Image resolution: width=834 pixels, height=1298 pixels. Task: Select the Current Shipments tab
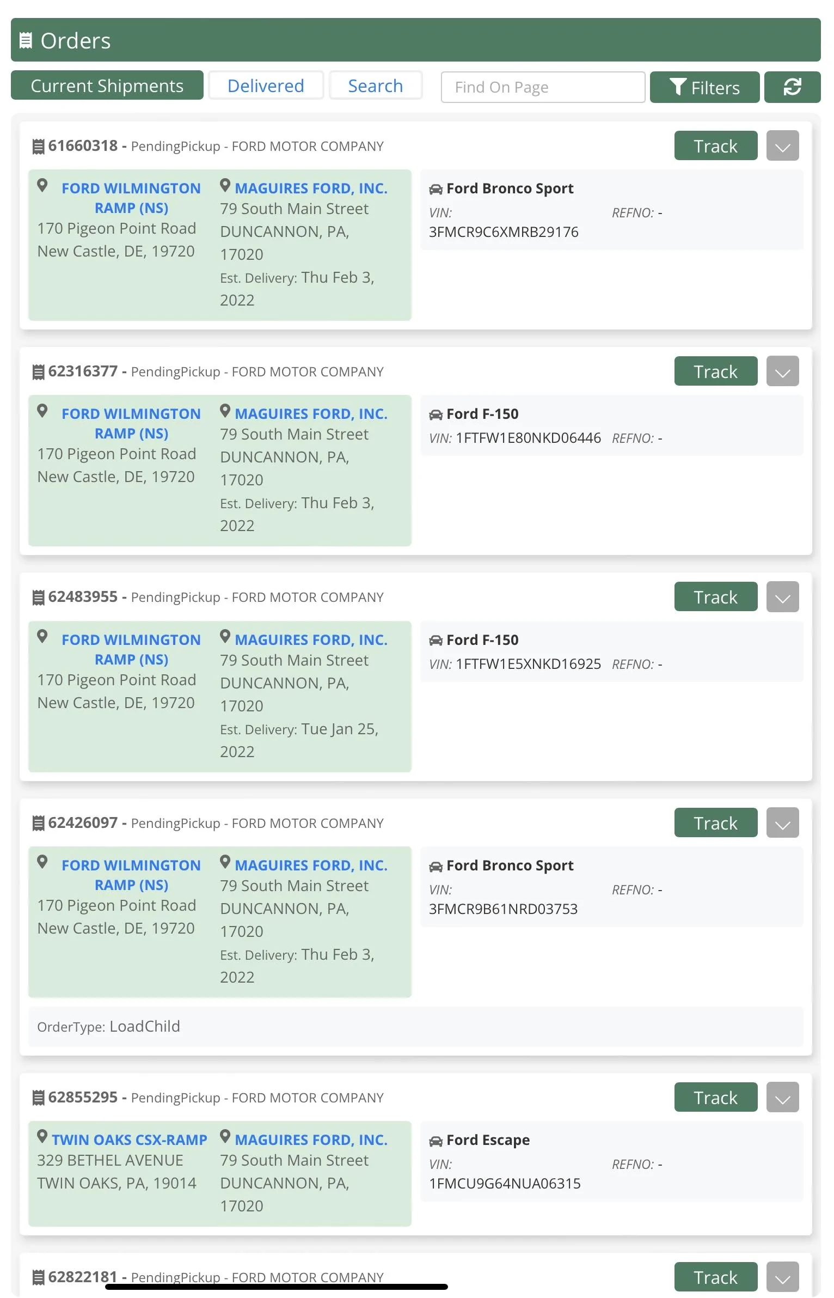click(107, 86)
